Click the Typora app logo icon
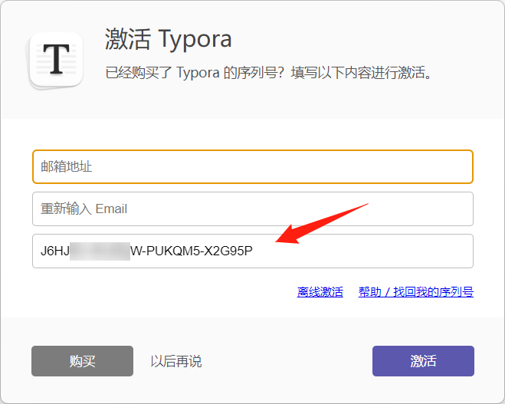Screen dimensions: 505x404 tap(55, 61)
